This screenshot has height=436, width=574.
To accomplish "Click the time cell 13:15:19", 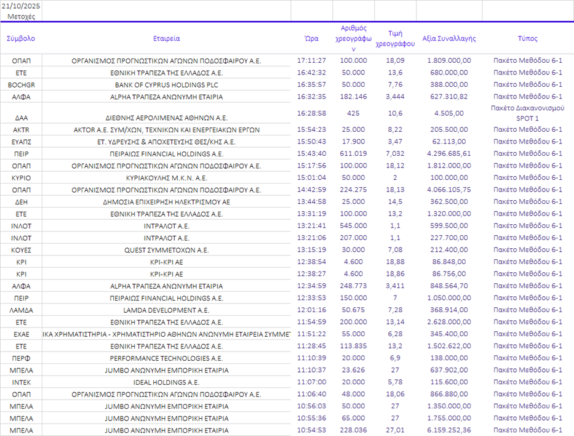I will point(311,250).
